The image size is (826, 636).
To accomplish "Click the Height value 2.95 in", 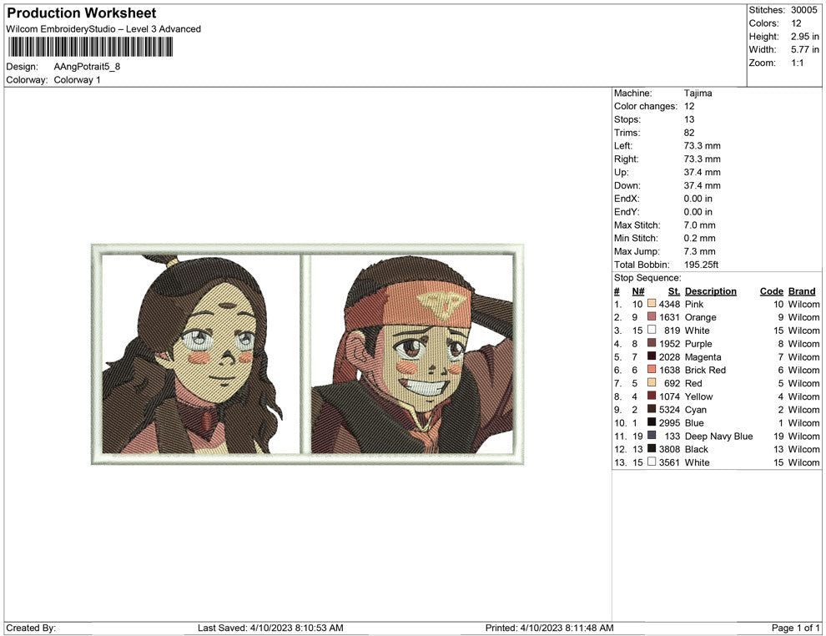I will point(804,37).
